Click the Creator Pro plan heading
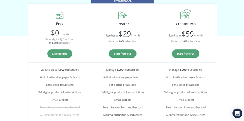The width and height of the screenshot is (244, 121). [x=185, y=24]
